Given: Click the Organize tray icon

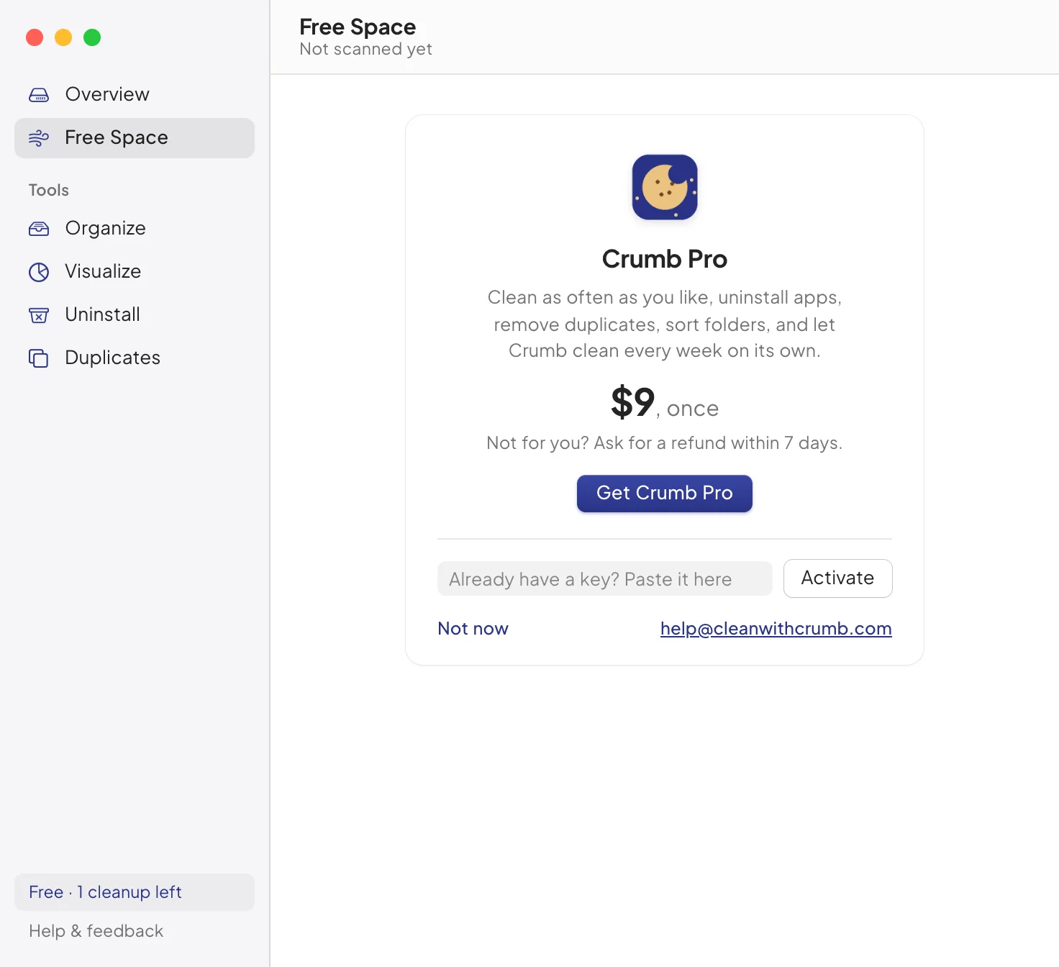Looking at the screenshot, I should (x=39, y=229).
